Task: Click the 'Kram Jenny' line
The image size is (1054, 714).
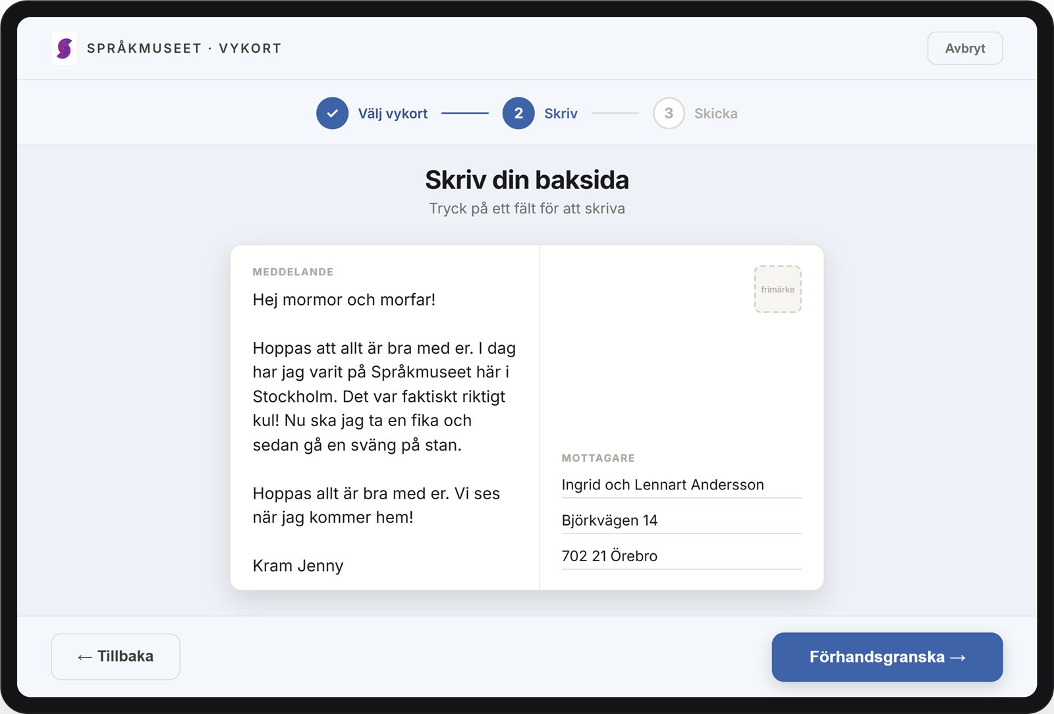Action: (x=298, y=566)
